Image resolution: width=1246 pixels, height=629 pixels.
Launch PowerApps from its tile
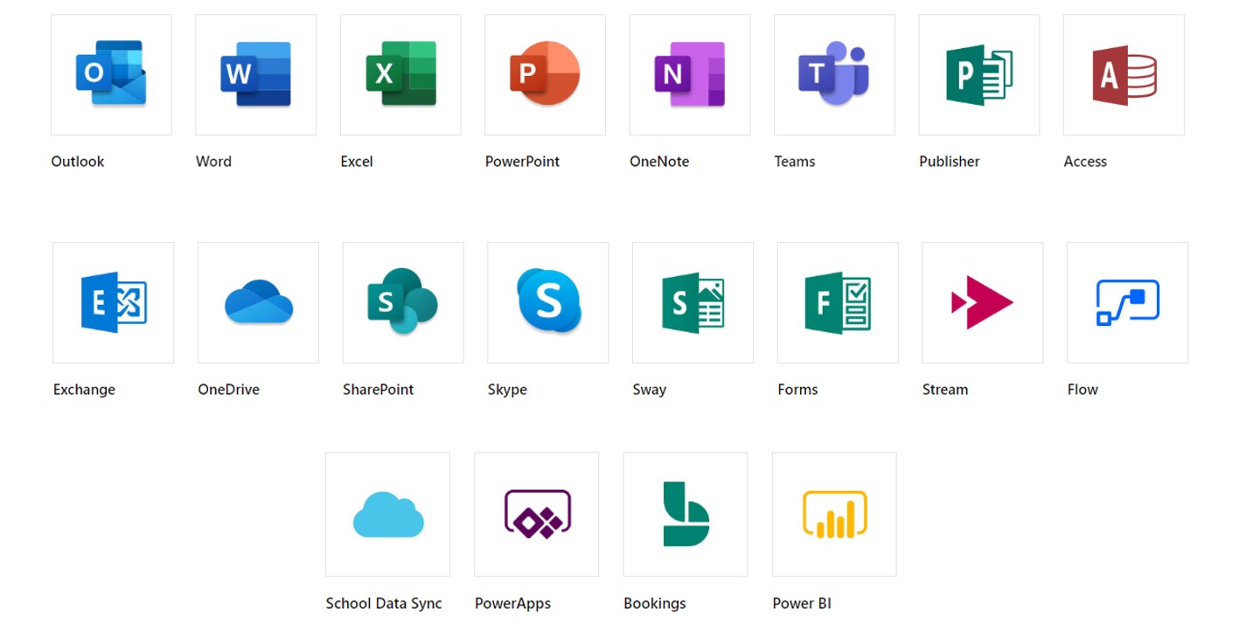(x=536, y=514)
